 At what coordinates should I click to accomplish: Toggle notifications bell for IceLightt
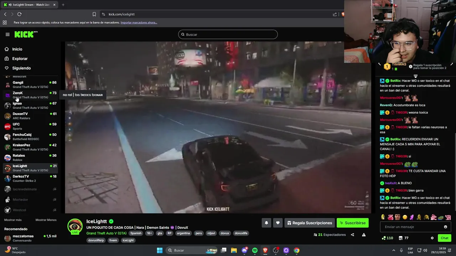(266, 223)
